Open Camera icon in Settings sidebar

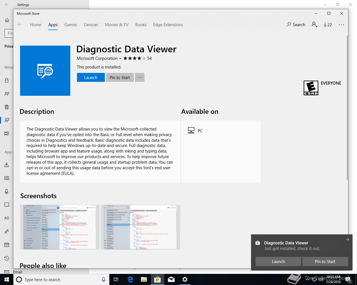7,178
